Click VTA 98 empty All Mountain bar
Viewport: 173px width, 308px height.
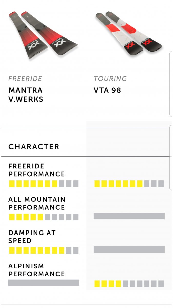click(129, 216)
